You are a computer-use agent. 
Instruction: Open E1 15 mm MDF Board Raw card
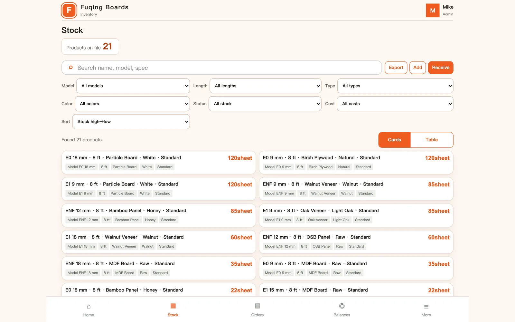tap(356, 290)
